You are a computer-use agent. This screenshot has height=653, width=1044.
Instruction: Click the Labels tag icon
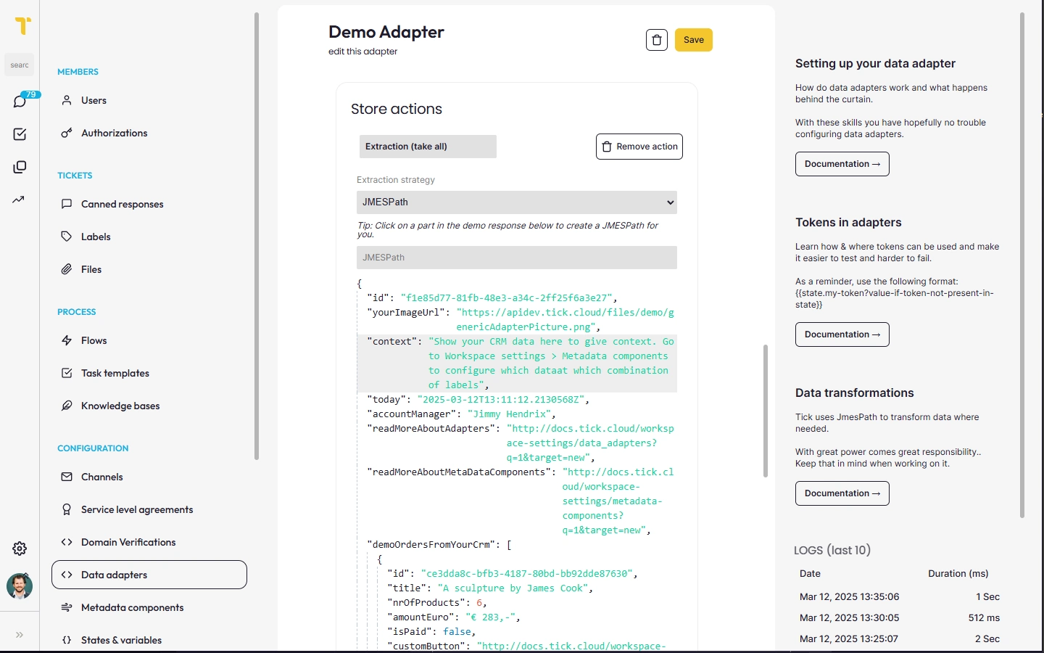tap(67, 237)
